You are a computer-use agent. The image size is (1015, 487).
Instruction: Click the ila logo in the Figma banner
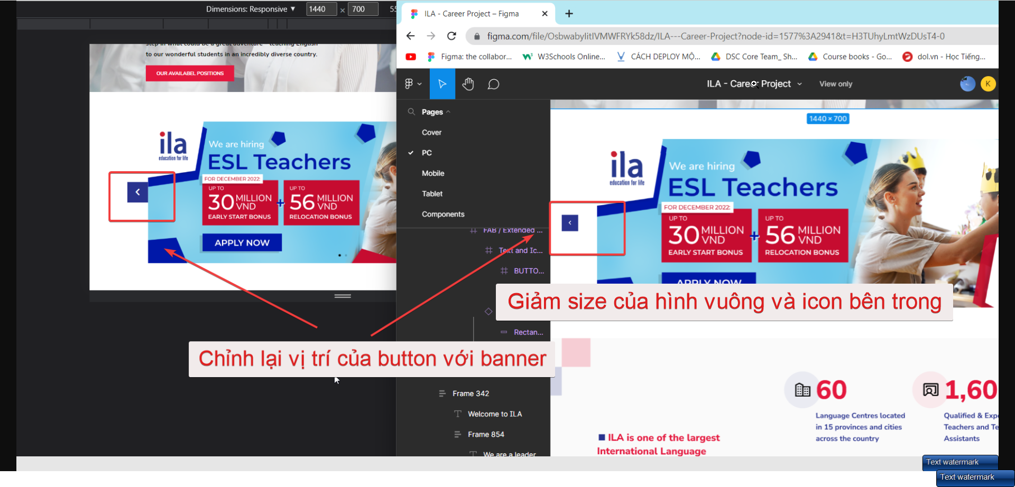tap(627, 168)
